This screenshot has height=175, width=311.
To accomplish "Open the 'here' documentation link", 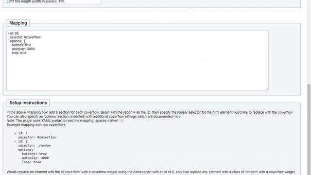I will click(x=177, y=117).
